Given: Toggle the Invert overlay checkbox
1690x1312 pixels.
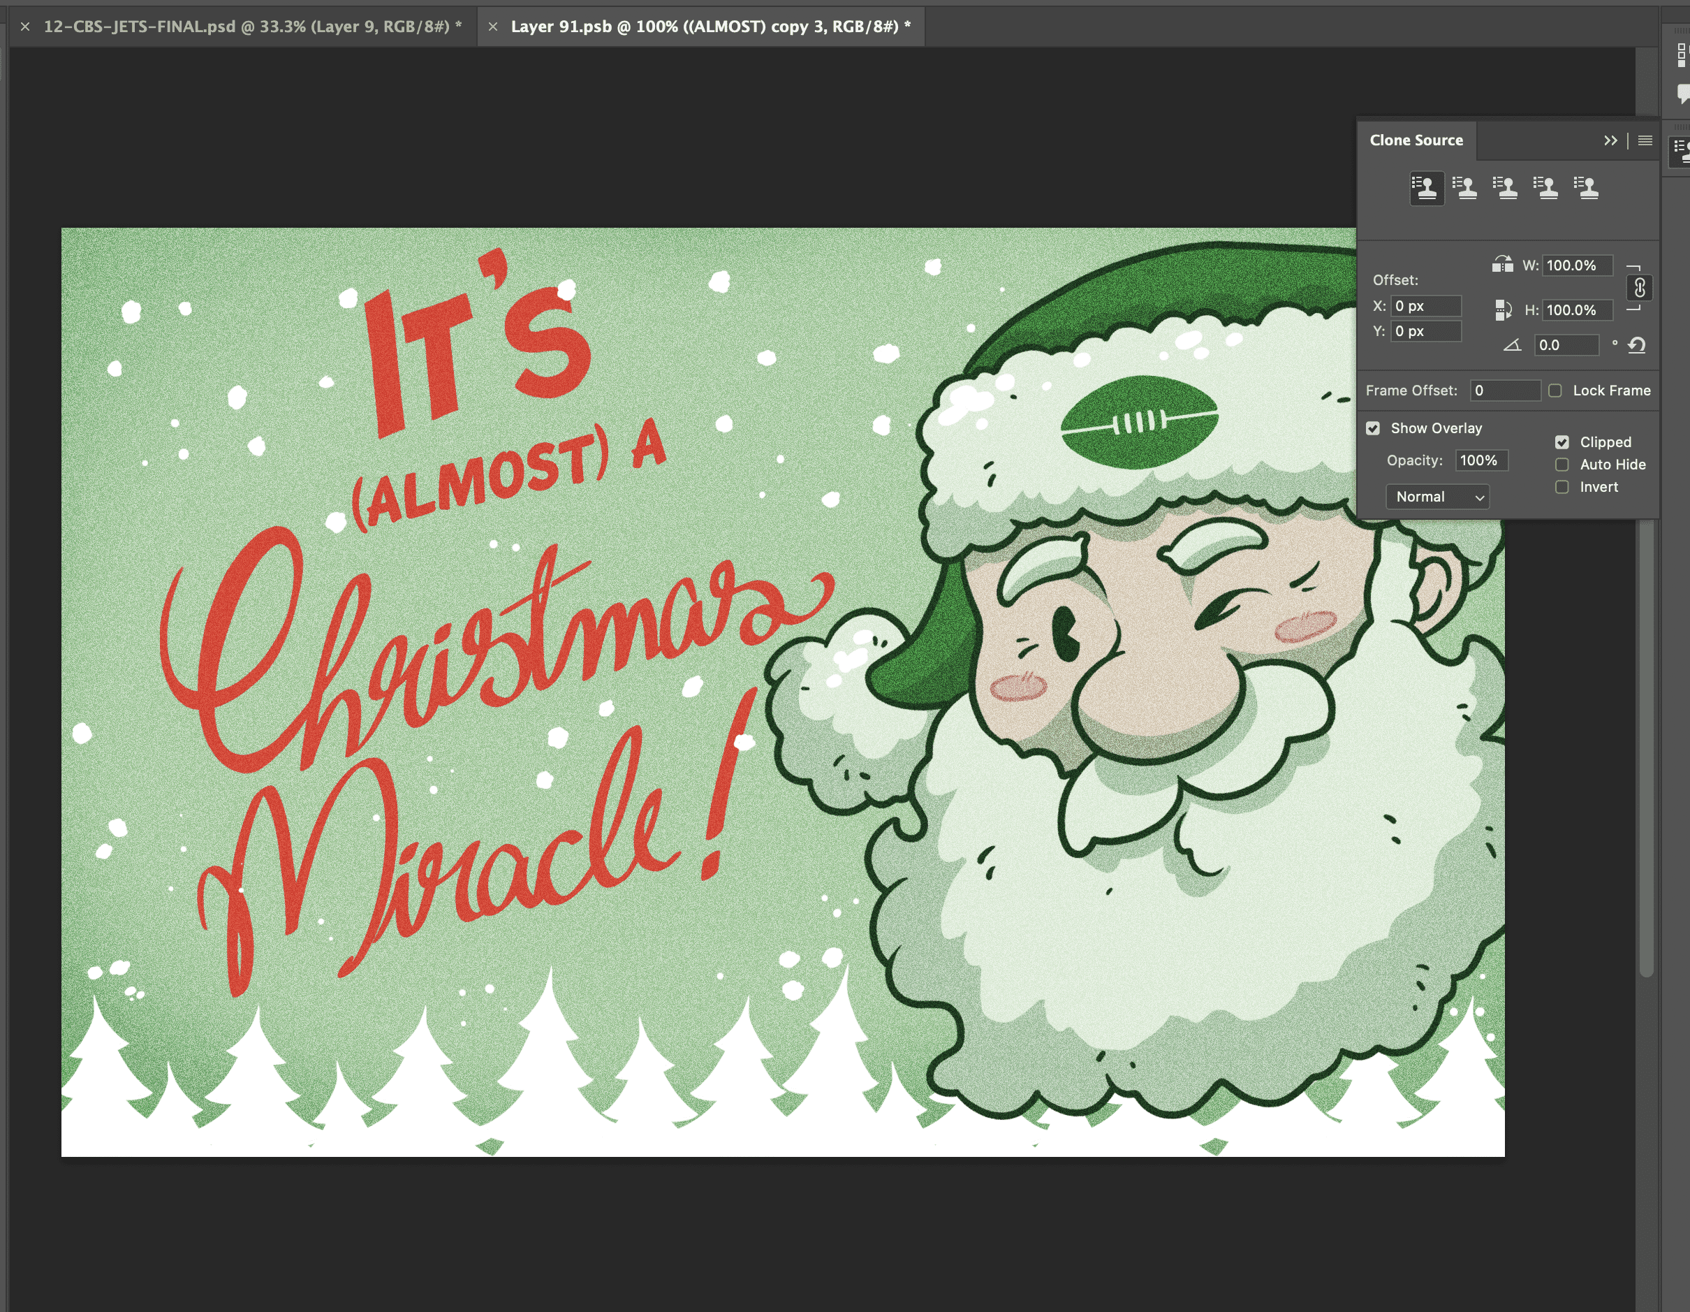Looking at the screenshot, I should (1562, 487).
